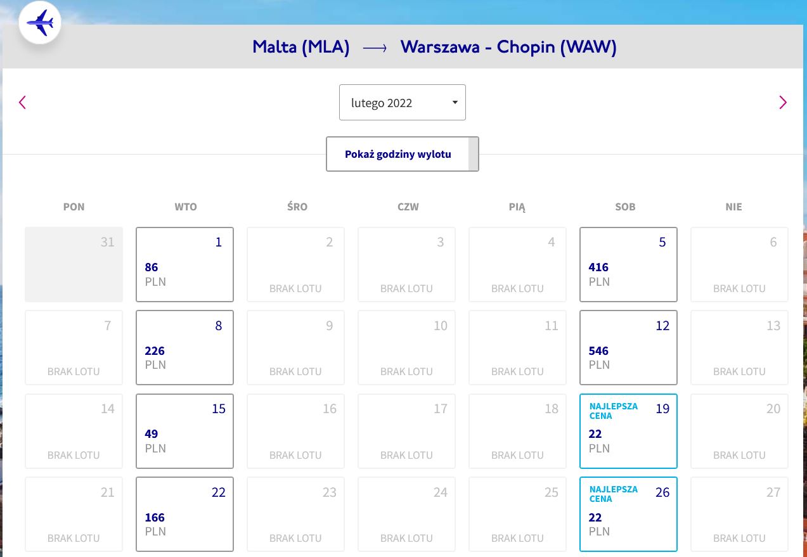This screenshot has width=807, height=557.
Task: Pick February 22 flight for 166 PLN
Action: (184, 514)
